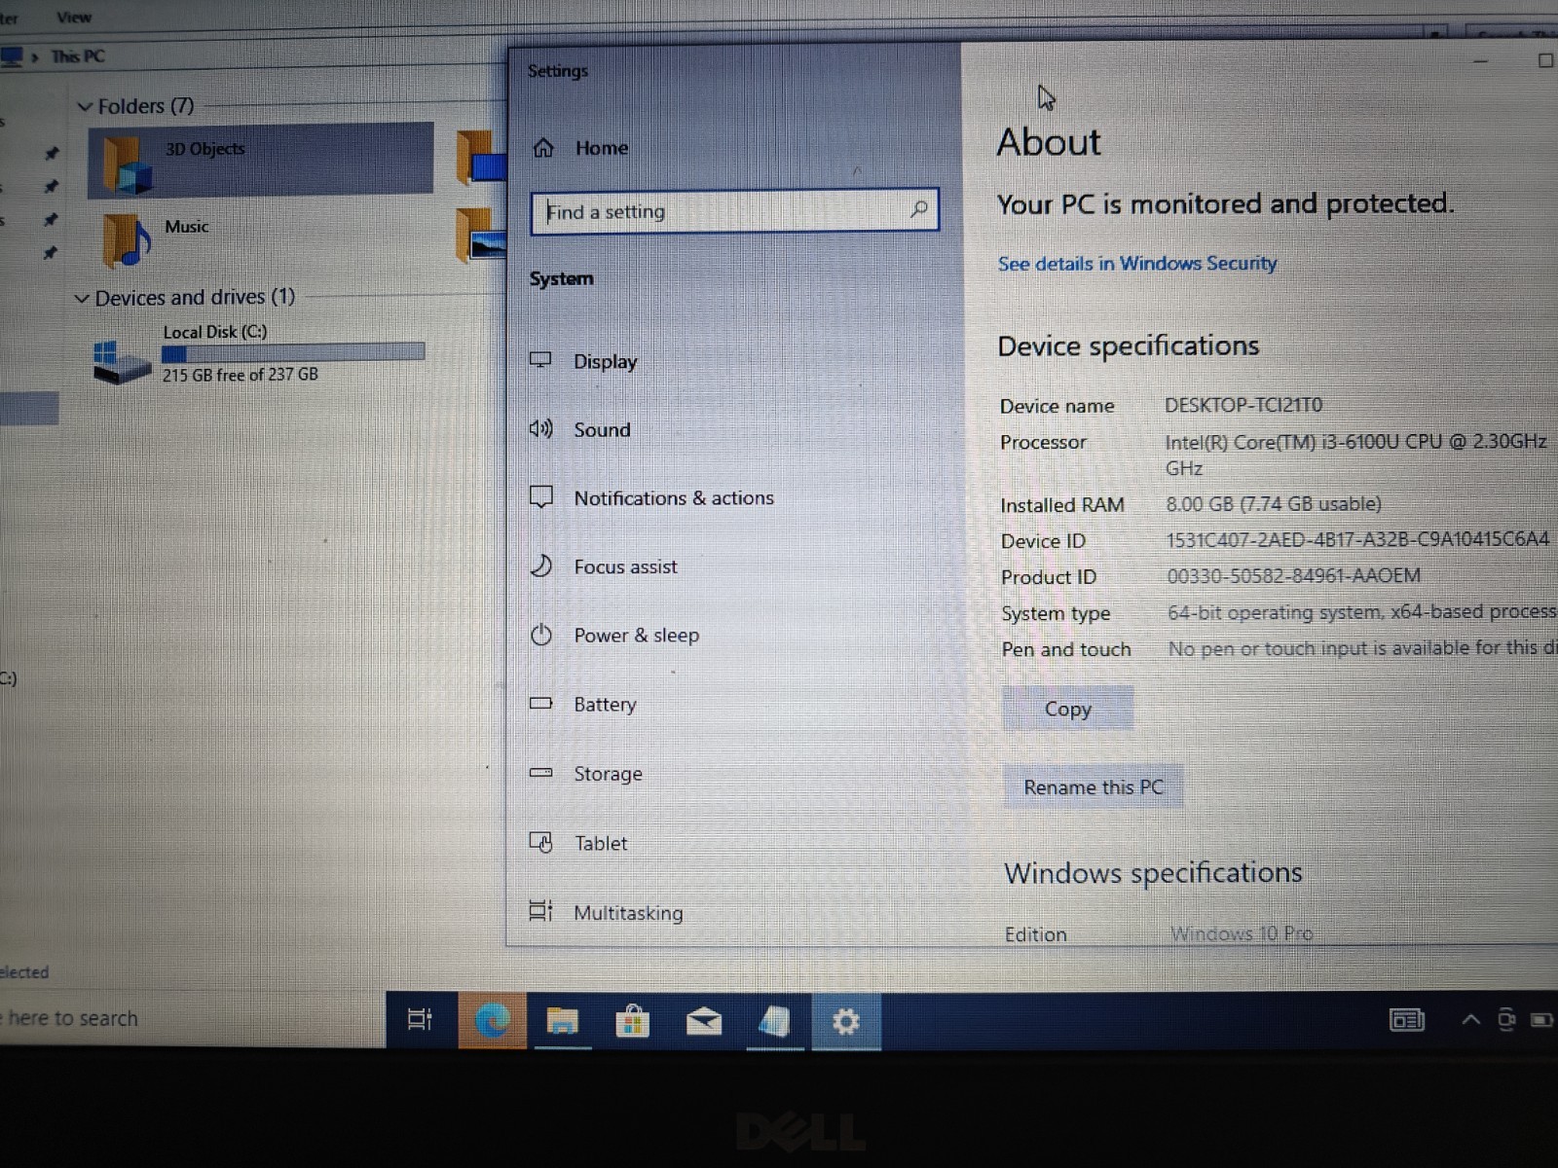
Task: Select the Battery settings page
Action: 605,704
